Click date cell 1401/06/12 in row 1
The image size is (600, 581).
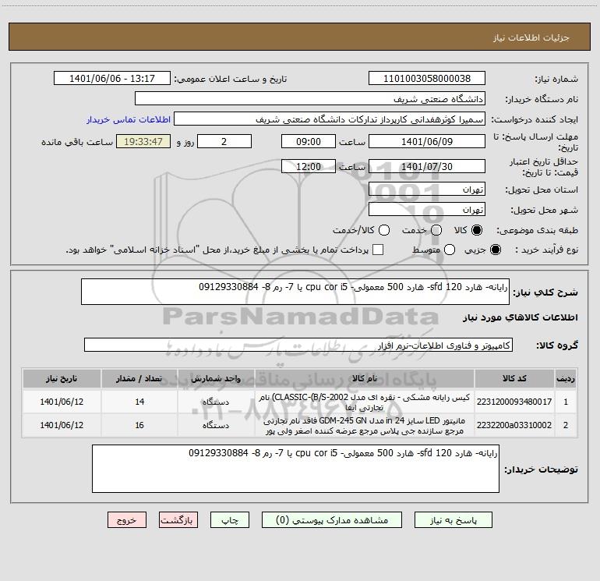[x=62, y=402]
